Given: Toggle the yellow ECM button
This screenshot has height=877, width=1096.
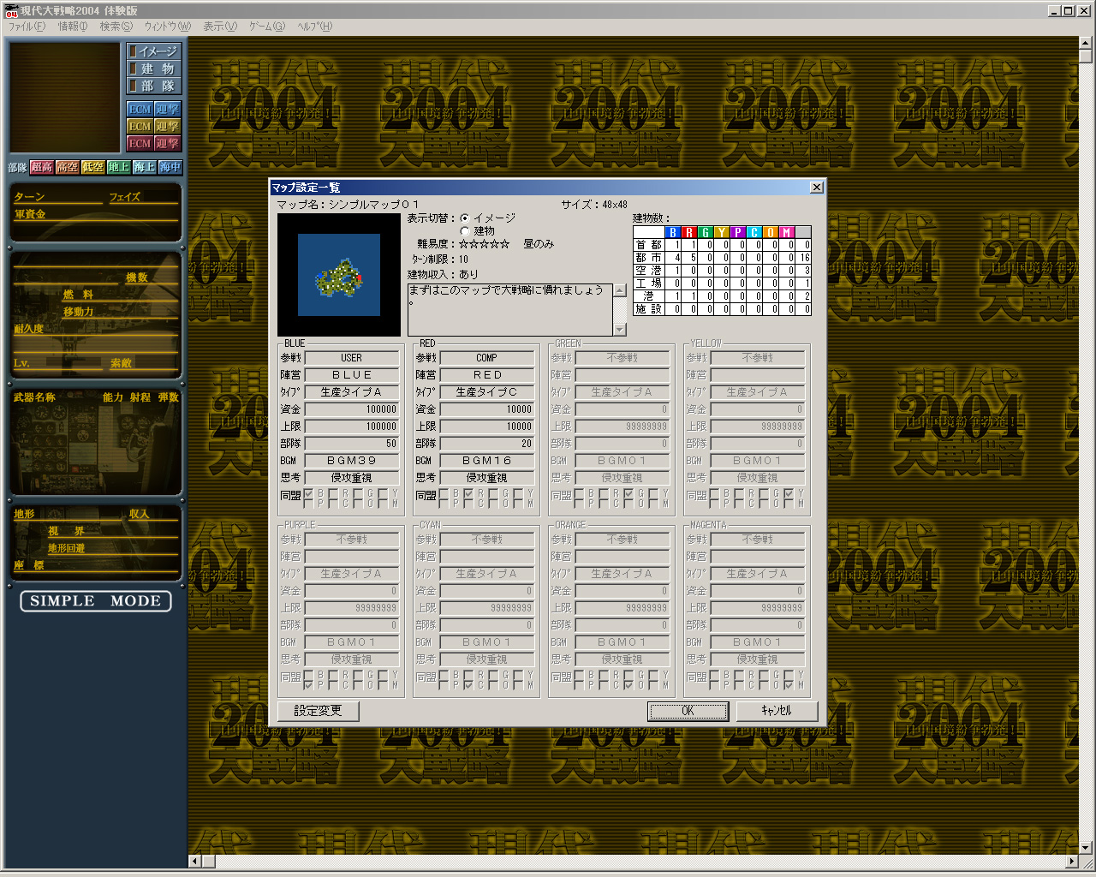Looking at the screenshot, I should coord(140,127).
